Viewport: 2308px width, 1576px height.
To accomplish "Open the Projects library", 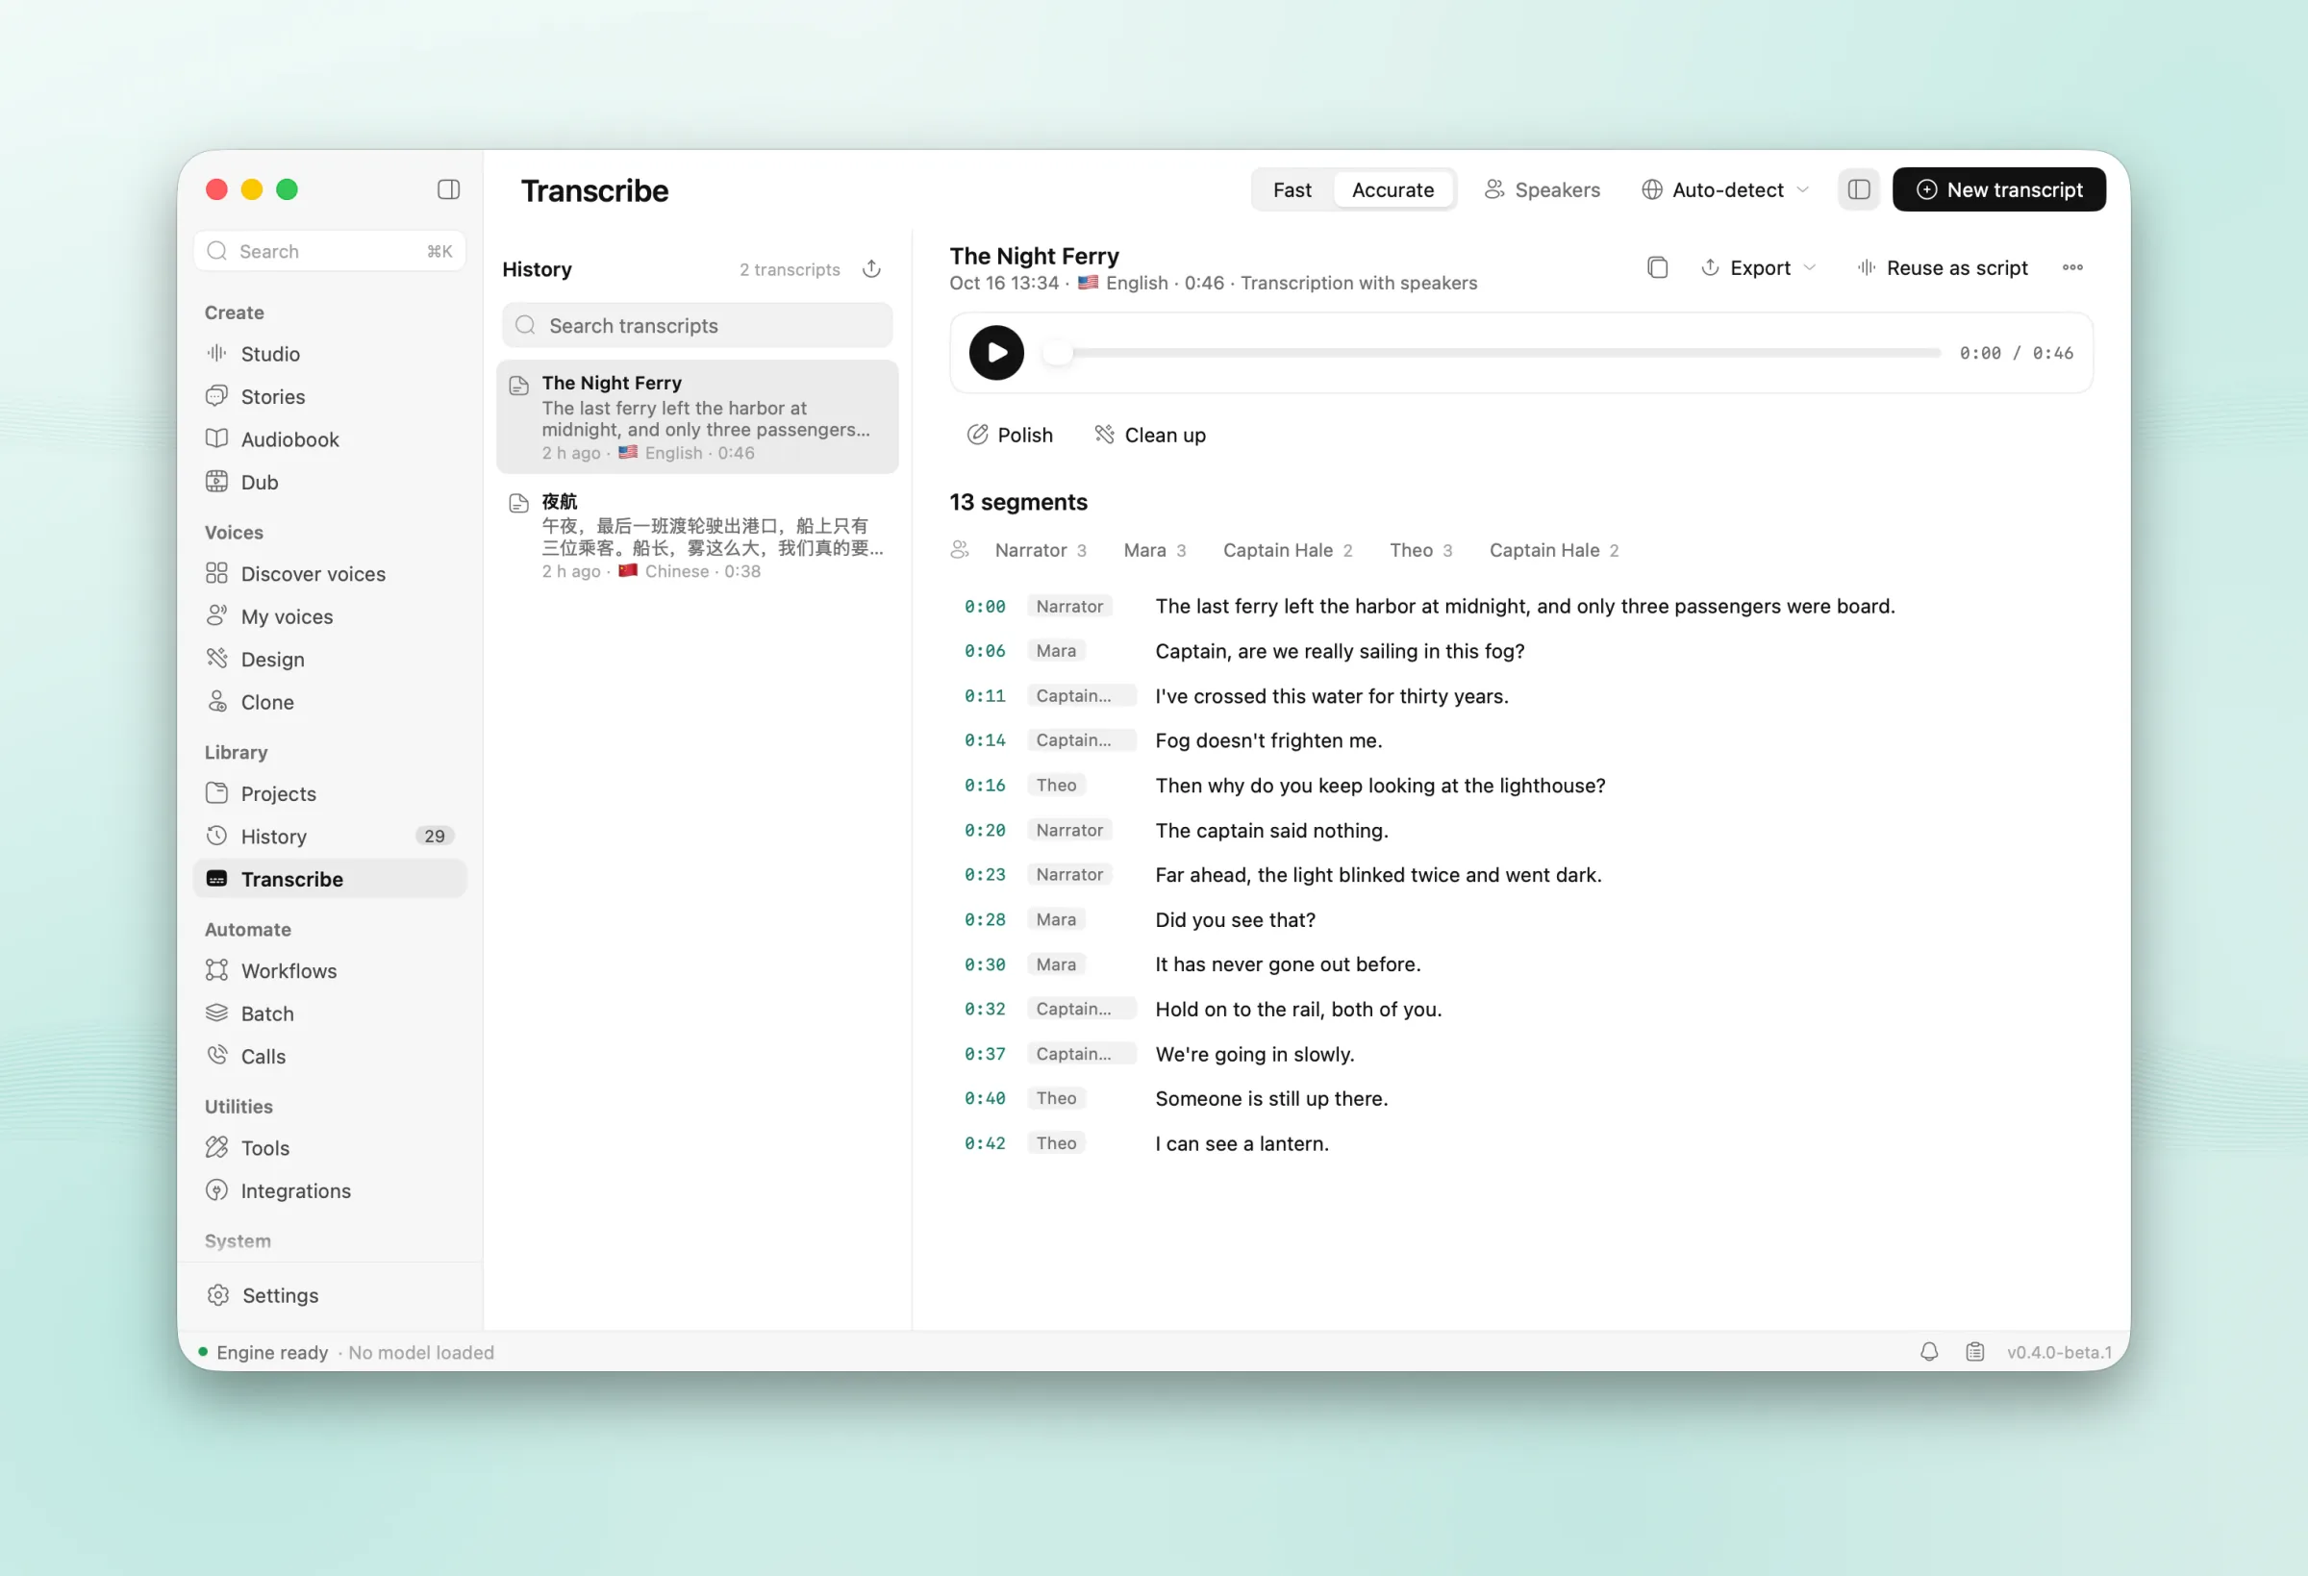I will point(330,793).
